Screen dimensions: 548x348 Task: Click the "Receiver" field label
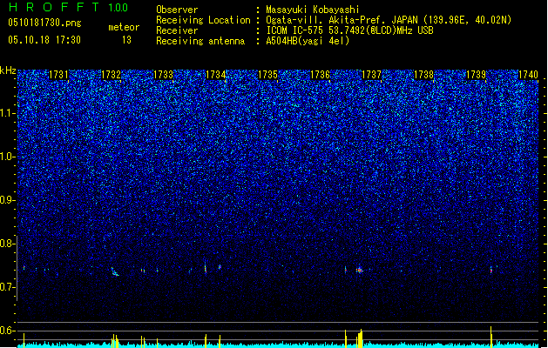click(177, 30)
